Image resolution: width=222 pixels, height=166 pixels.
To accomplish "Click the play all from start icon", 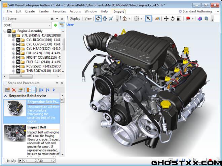I will click(41, 90).
